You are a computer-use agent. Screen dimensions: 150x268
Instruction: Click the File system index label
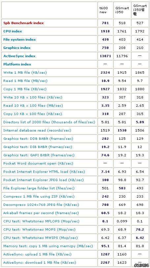click(19, 39)
